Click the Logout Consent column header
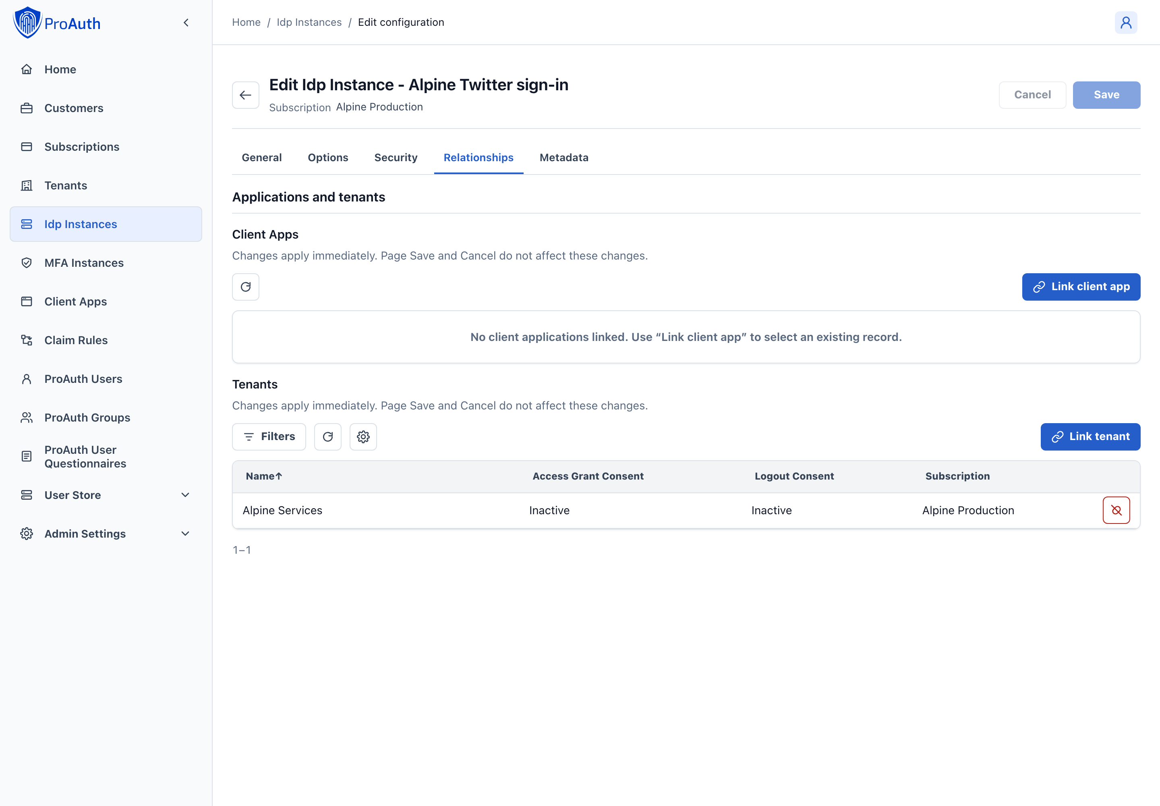This screenshot has height=806, width=1160. pos(794,476)
